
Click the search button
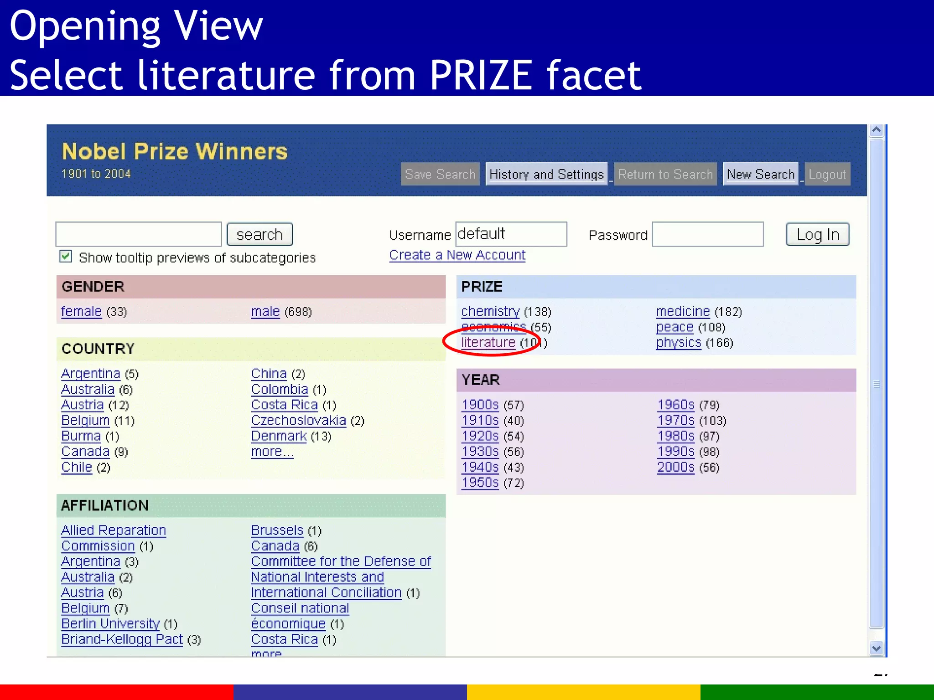click(259, 234)
